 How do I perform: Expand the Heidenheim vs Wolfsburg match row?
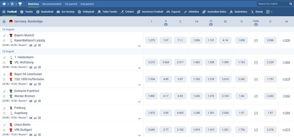tap(139, 68)
